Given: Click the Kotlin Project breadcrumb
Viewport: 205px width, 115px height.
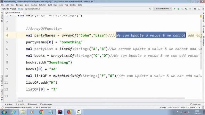Looking at the screenshot, I should [9, 9].
